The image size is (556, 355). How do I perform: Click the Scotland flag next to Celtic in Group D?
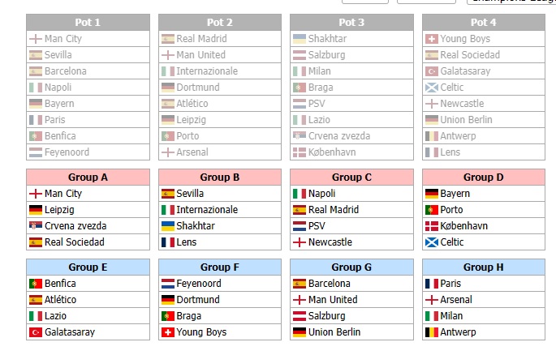(x=432, y=242)
